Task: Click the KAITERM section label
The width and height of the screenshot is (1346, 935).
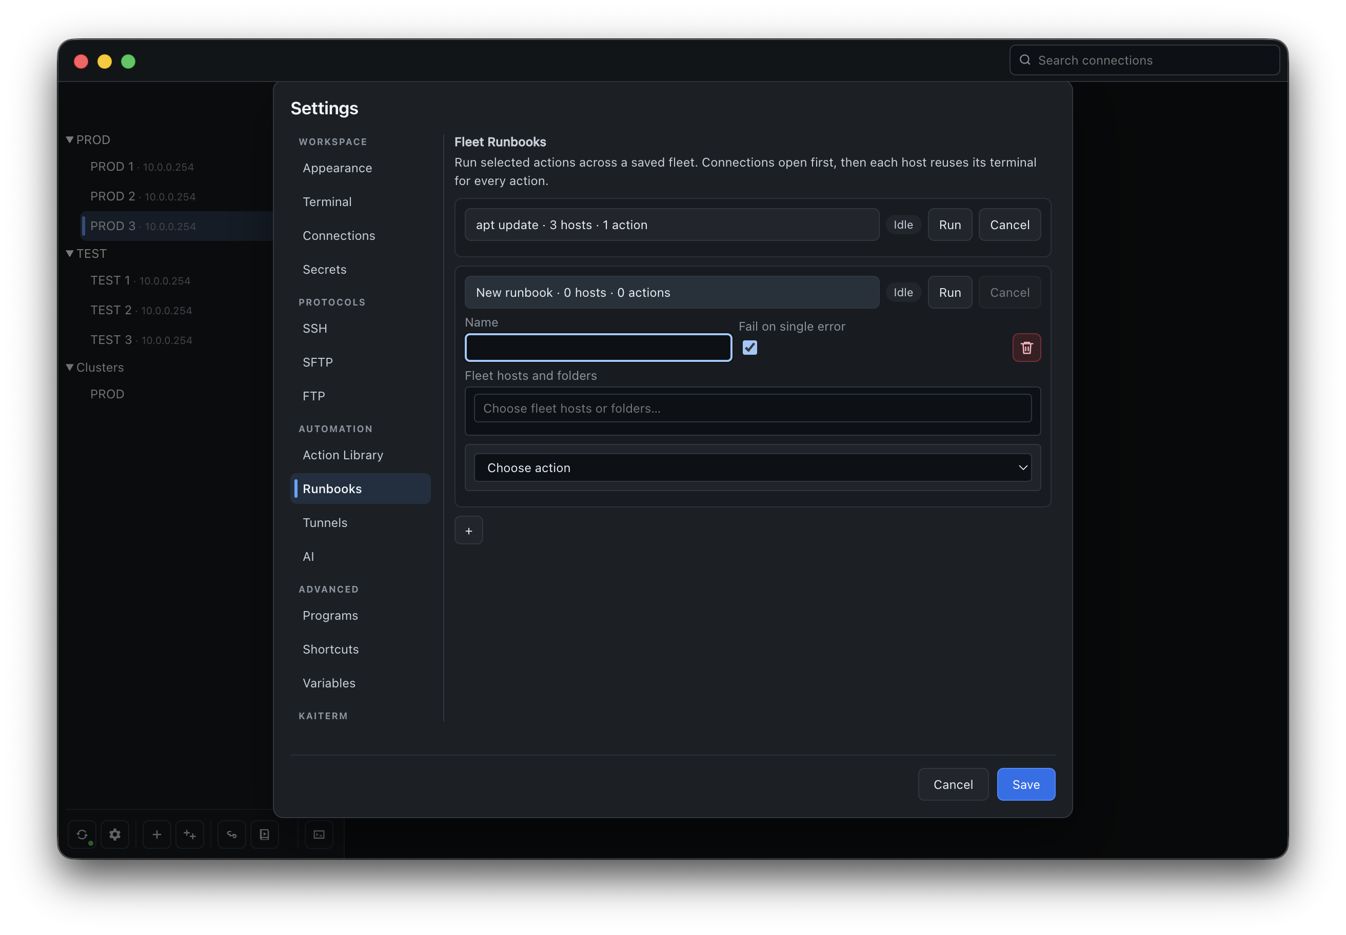Action: pyautogui.click(x=323, y=716)
